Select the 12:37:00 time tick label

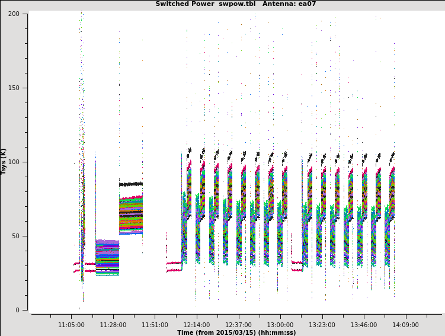238,325
